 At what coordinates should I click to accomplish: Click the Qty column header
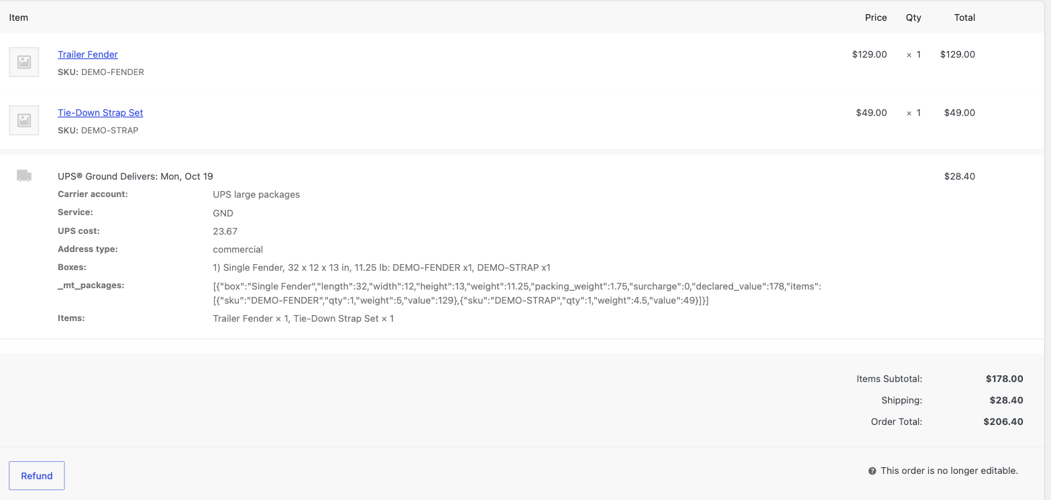tap(914, 17)
